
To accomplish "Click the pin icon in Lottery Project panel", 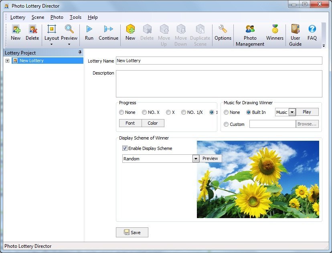I will click(x=80, y=52).
